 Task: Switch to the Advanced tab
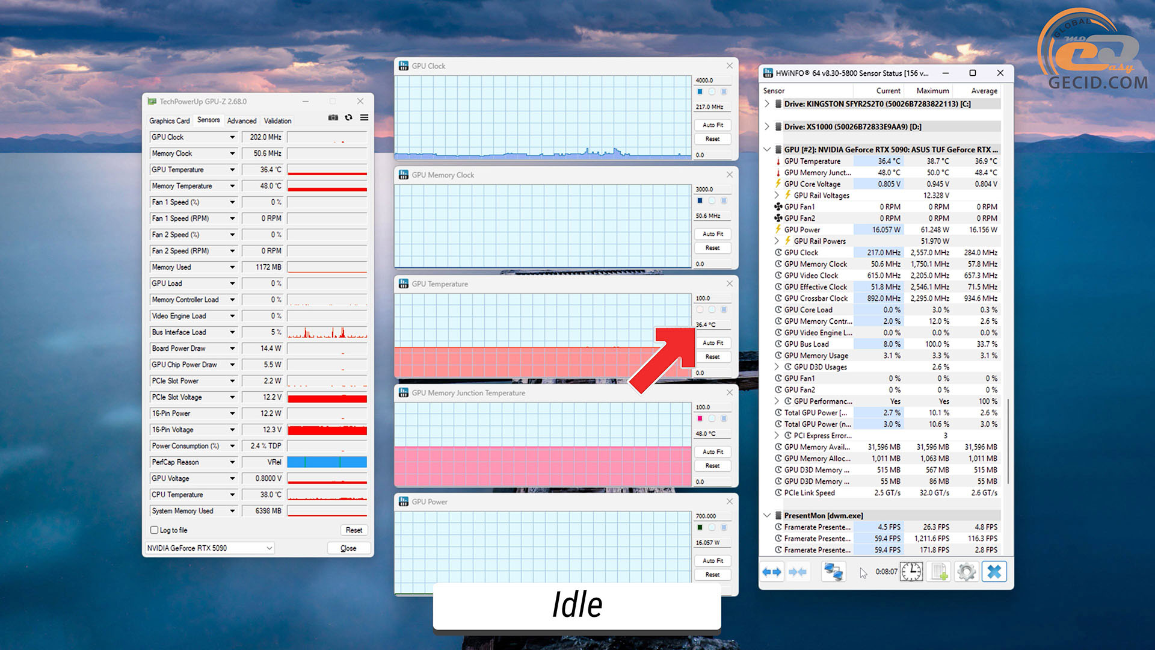coord(242,121)
